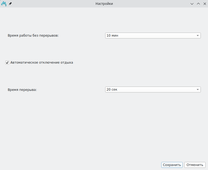Toggle the checkmark box for automatic rest disabling

(x=7, y=63)
